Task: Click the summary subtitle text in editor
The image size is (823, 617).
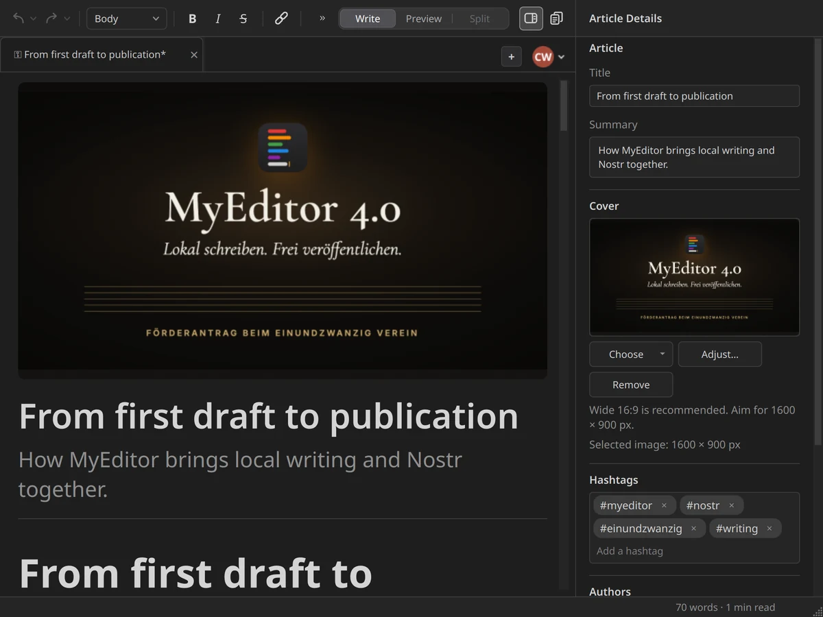Action: point(240,474)
